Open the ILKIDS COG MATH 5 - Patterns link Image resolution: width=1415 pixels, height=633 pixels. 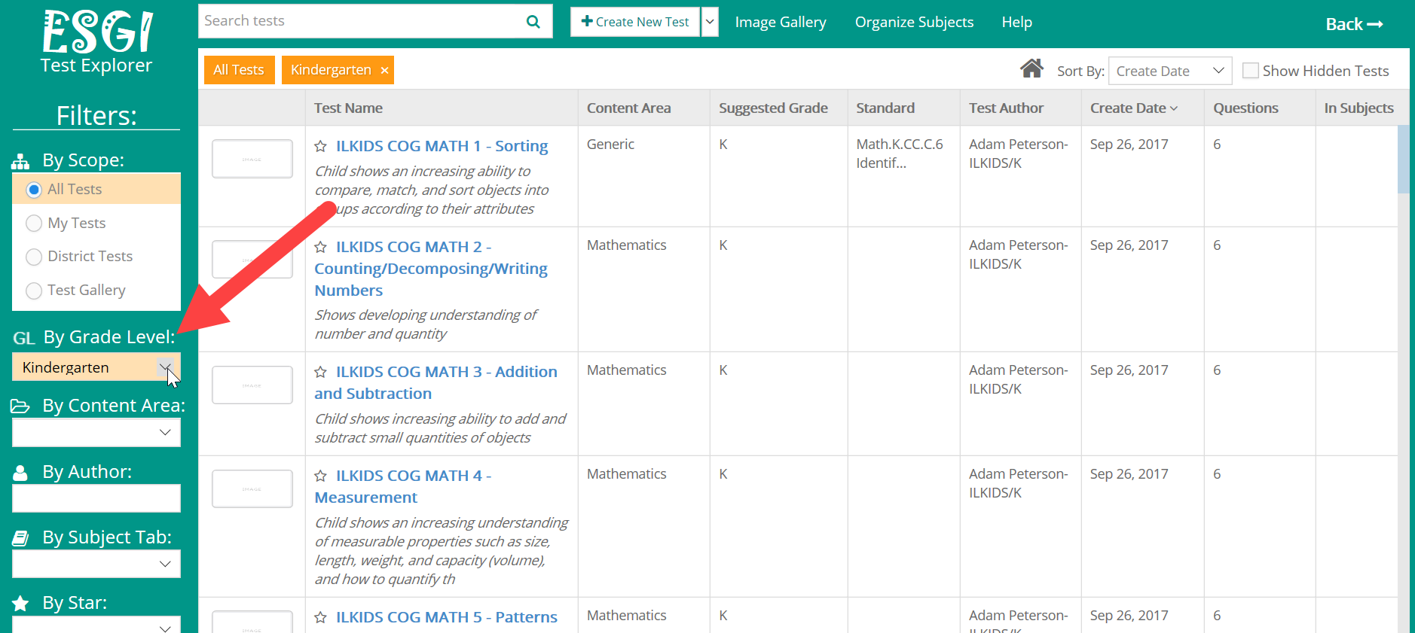click(447, 617)
